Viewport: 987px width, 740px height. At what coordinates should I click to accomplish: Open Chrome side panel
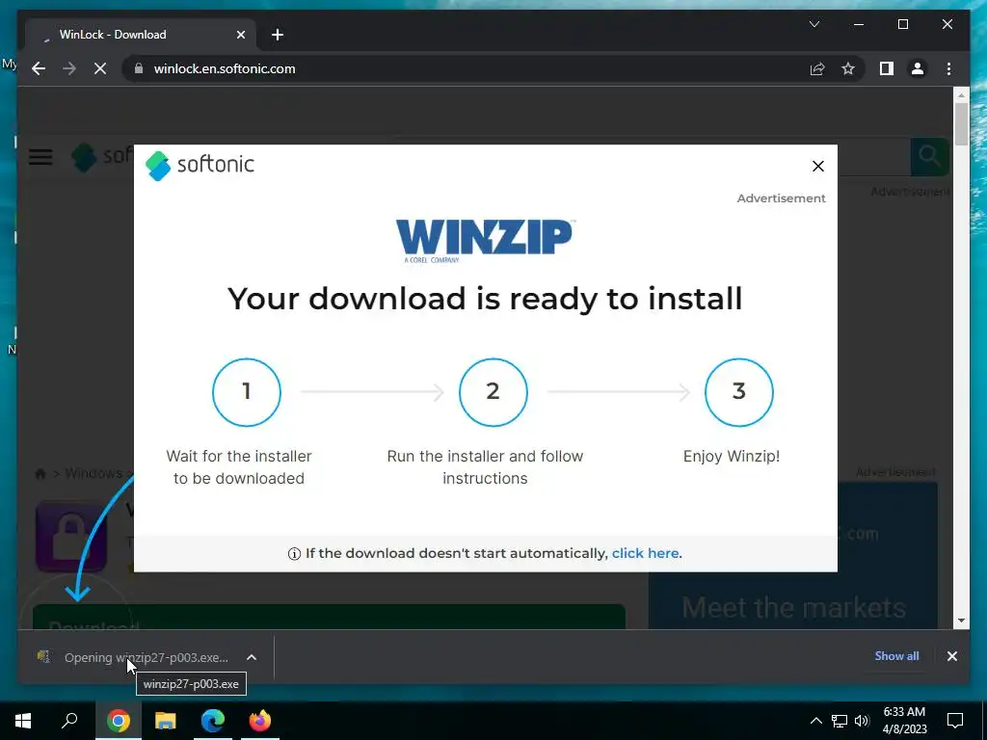(887, 68)
